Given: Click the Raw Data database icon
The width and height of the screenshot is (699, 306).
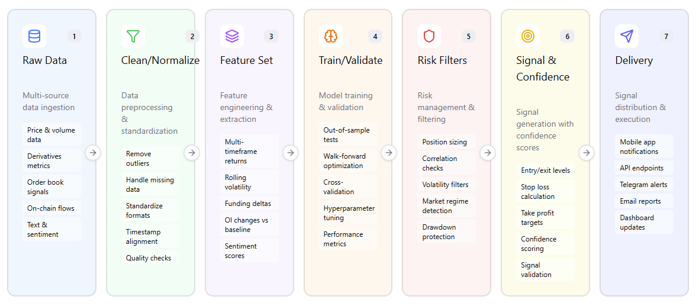Looking at the screenshot, I should pos(34,36).
